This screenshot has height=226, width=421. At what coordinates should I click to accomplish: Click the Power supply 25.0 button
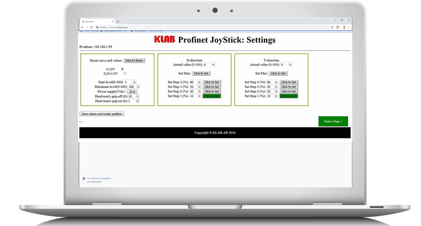point(132,92)
